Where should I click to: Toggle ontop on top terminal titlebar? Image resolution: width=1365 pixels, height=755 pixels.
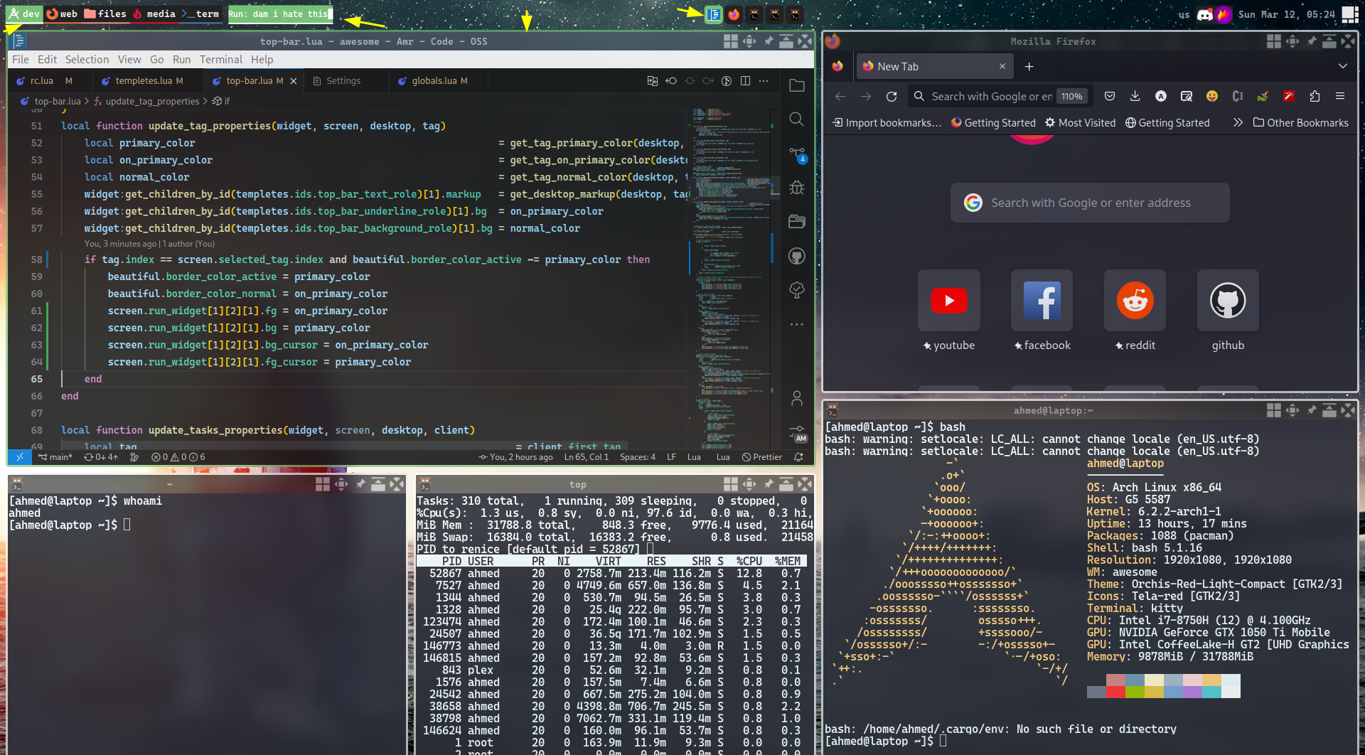(786, 484)
